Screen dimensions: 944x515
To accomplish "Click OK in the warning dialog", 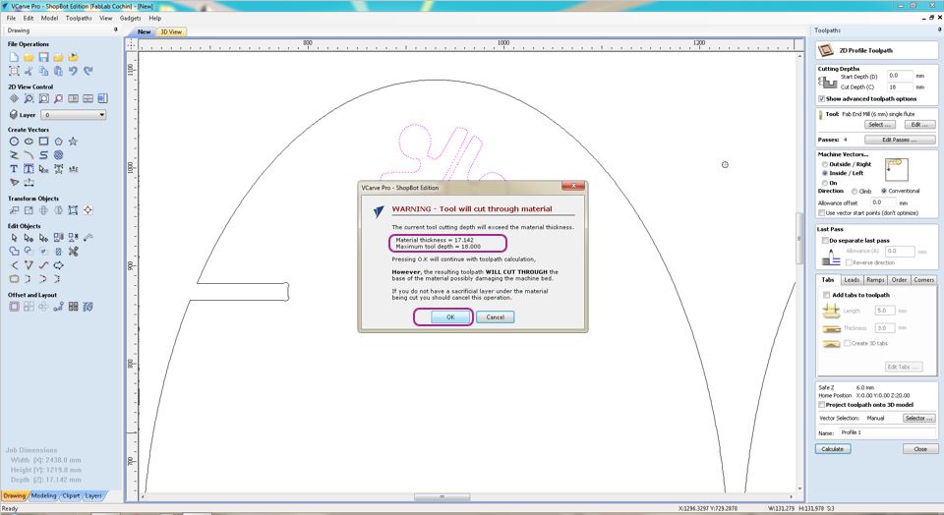I will pyautogui.click(x=450, y=317).
